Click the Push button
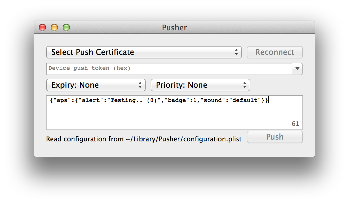Screen dimensions: 349x204 pos(275,137)
